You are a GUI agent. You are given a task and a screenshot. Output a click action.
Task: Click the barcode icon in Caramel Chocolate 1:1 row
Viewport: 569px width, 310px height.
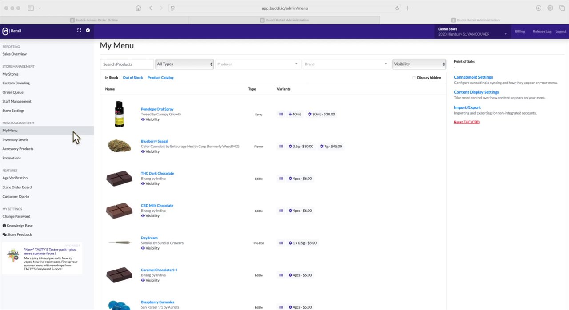(281, 275)
